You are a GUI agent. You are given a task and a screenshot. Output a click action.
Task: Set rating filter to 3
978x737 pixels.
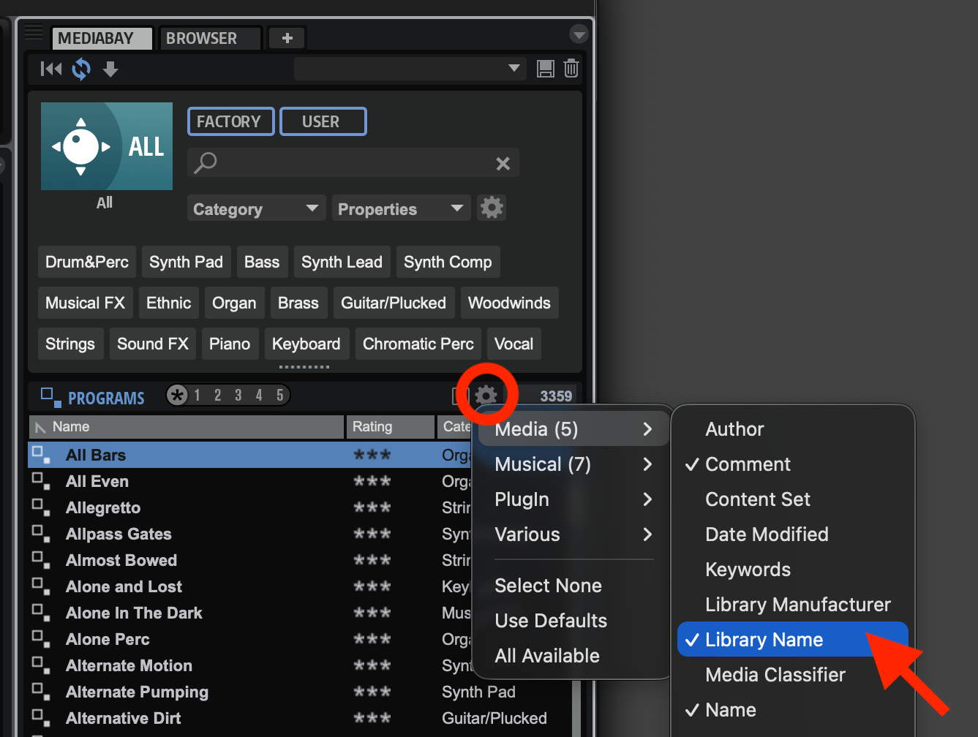238,396
